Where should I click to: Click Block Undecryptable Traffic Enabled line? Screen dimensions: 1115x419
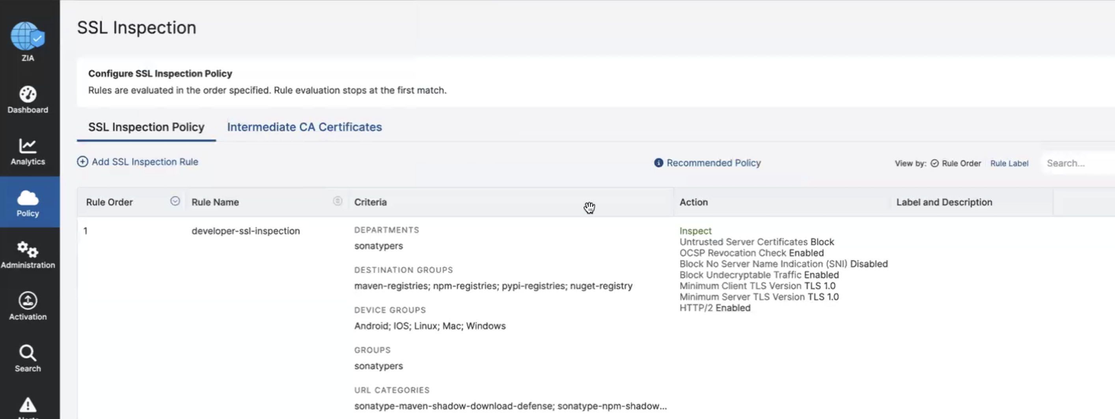tap(759, 275)
